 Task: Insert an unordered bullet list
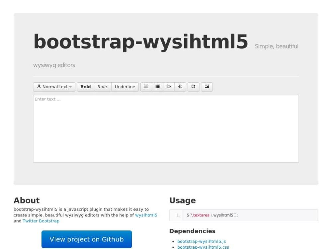coord(146,87)
